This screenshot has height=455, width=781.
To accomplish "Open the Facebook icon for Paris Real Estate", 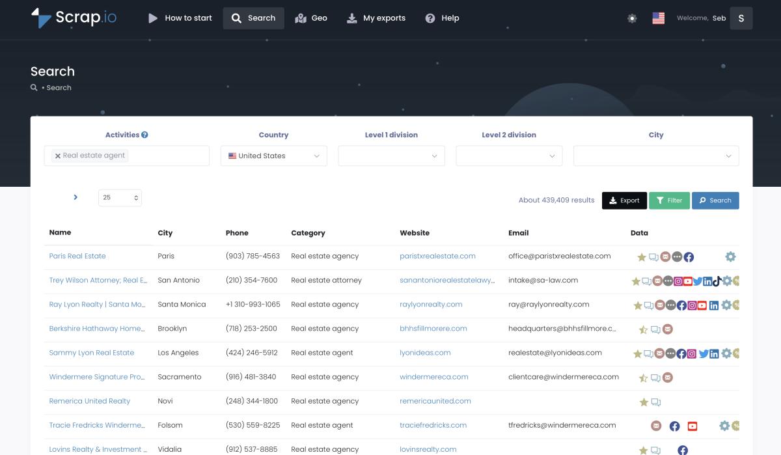I will (x=689, y=257).
